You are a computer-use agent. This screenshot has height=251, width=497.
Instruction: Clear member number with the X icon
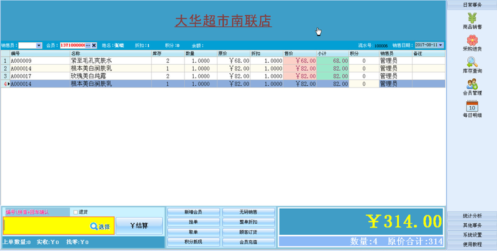(x=94, y=45)
